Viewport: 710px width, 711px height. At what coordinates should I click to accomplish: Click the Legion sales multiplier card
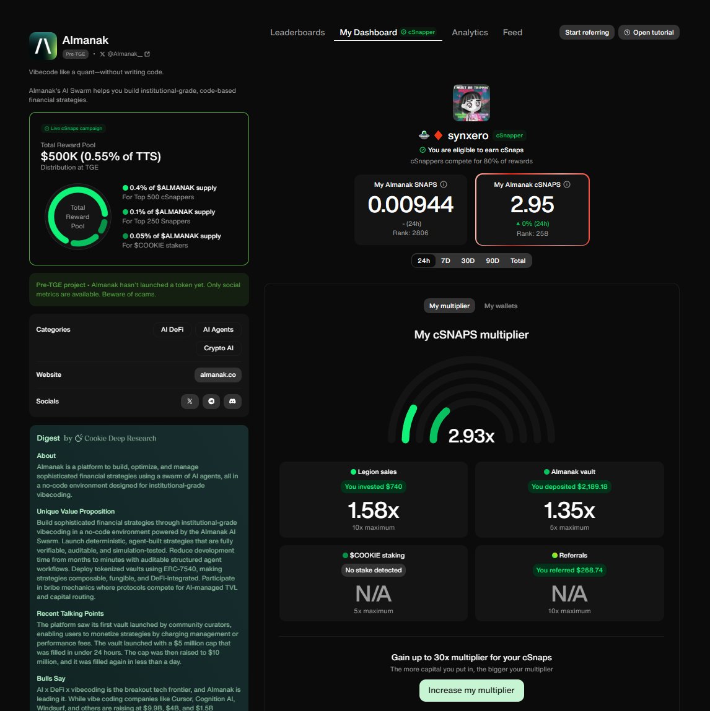[x=373, y=500]
